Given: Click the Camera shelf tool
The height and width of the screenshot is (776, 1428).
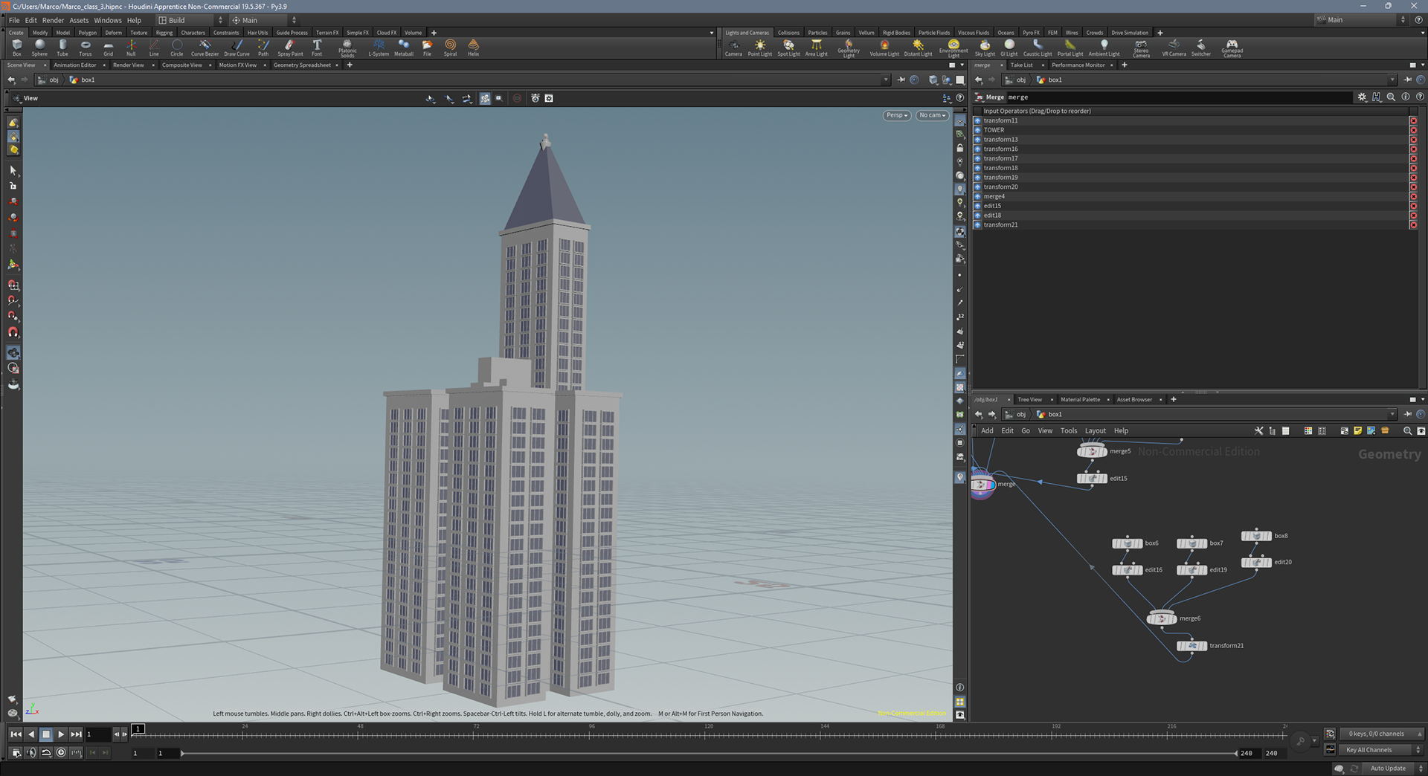Looking at the screenshot, I should click(x=733, y=48).
